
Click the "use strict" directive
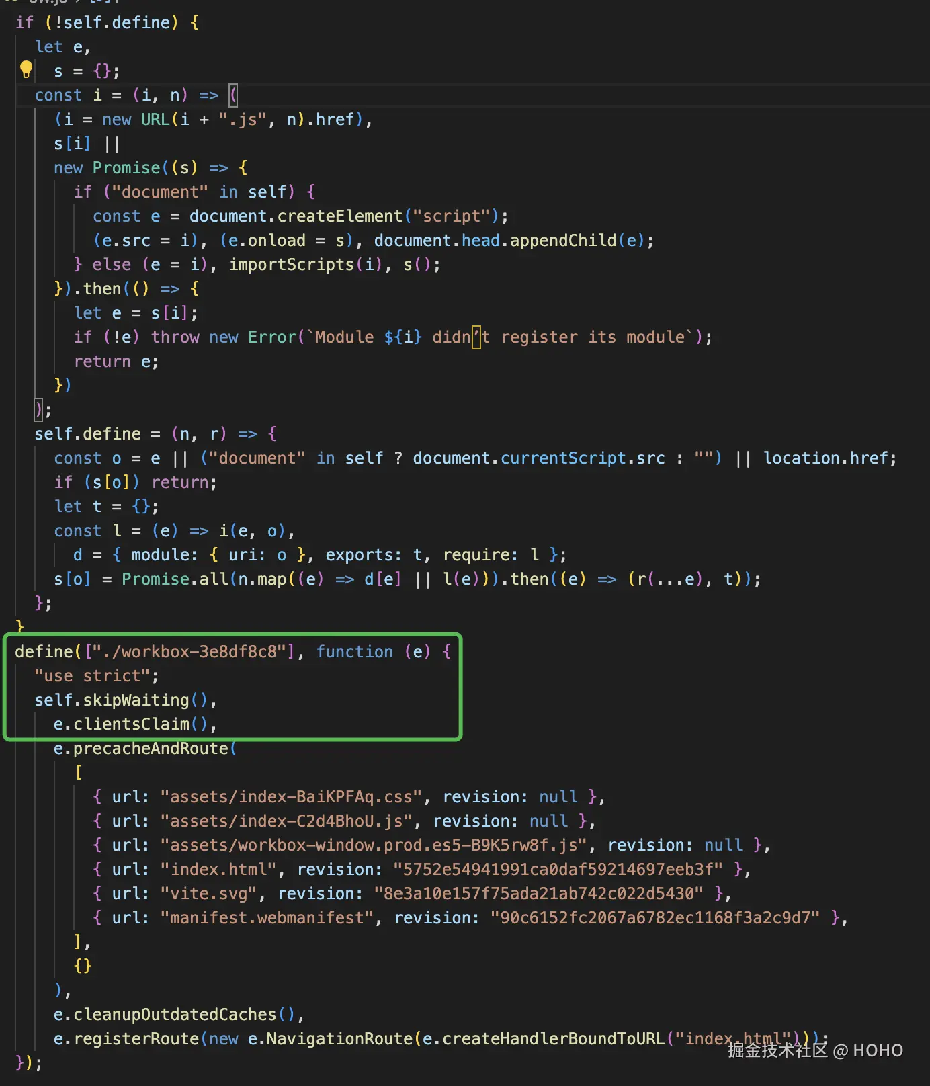[92, 676]
